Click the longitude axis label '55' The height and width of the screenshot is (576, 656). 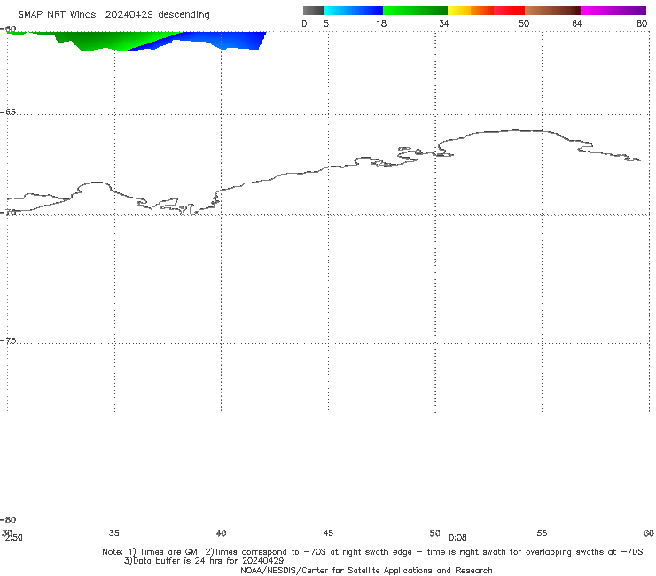542,533
